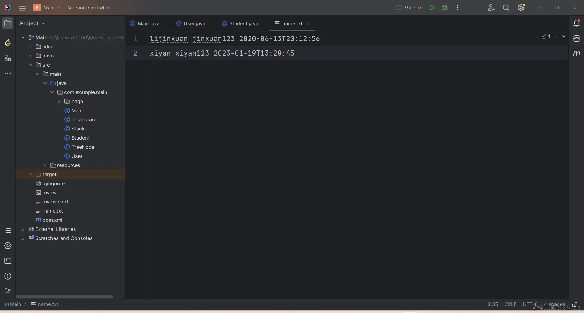The height and width of the screenshot is (313, 584).
Task: Jump to next highlighted problem
Action: pyautogui.click(x=564, y=36)
